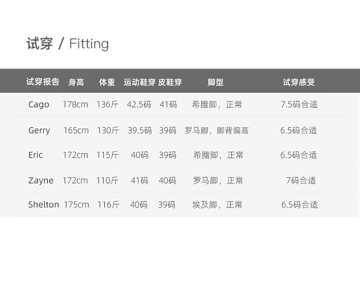
Task: Click the 身高 column header
Action: coord(76,82)
